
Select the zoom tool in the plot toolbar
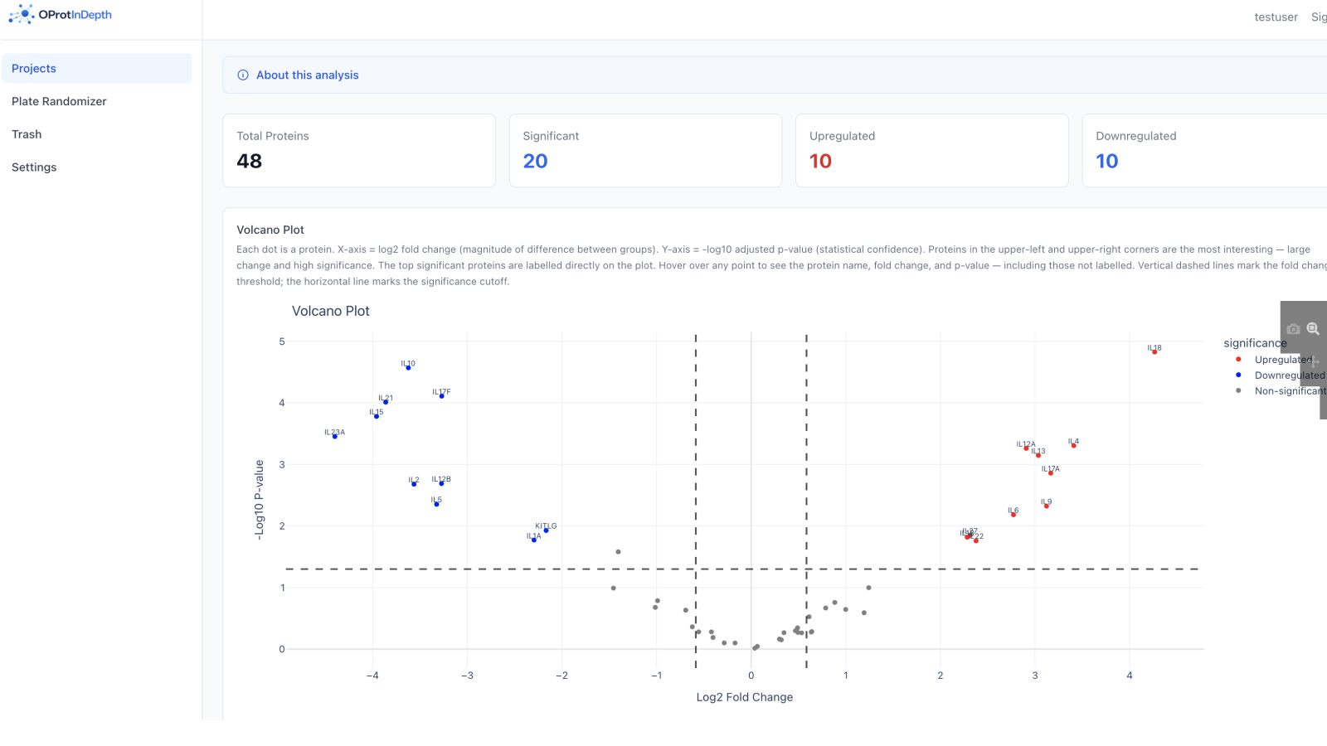coord(1312,328)
